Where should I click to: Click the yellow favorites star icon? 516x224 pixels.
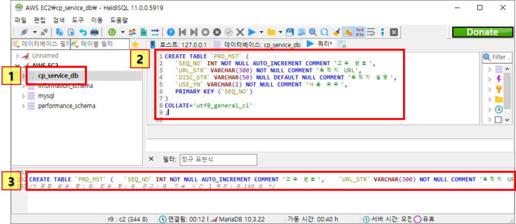135,44
